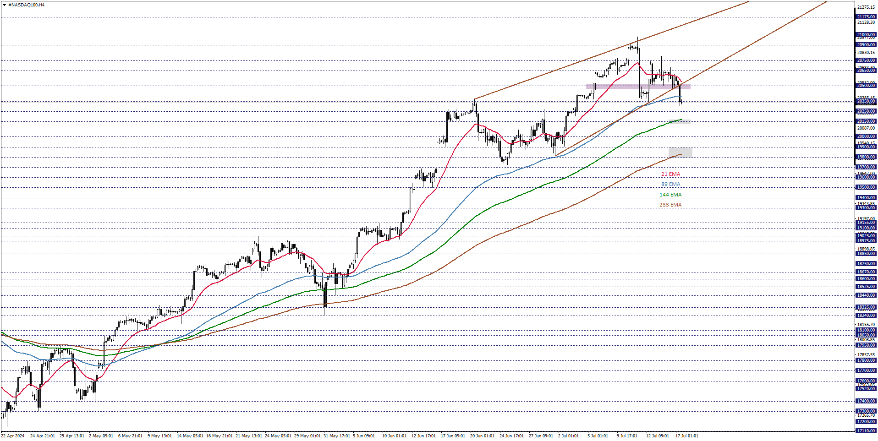Select the purple support zone rectangle near 20500
Screen dimensions: 878x441
(x=638, y=87)
